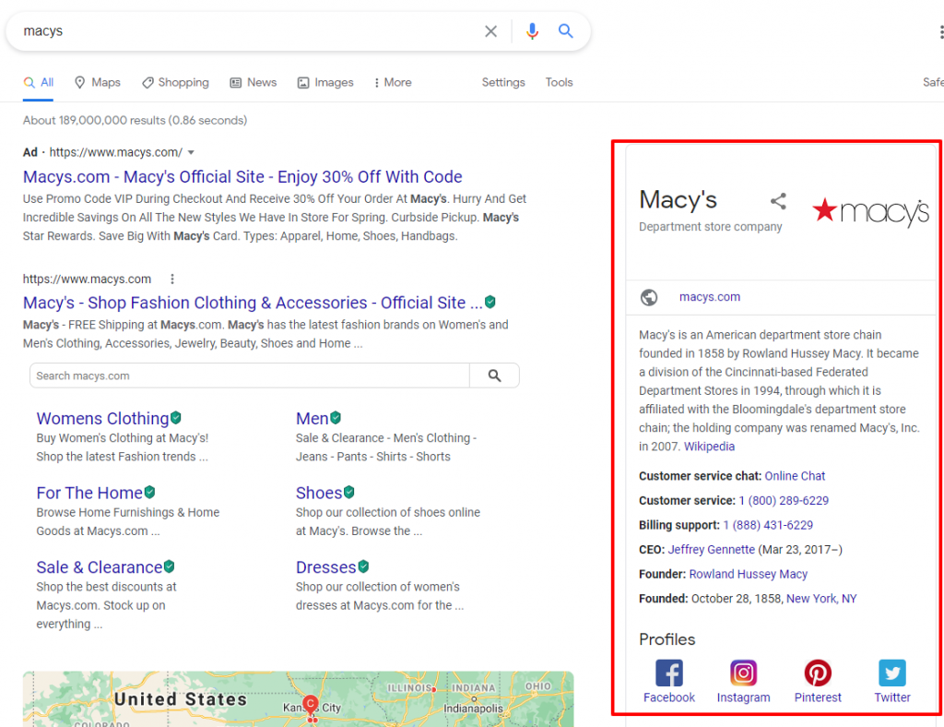Click the Macy's red star logo image
The width and height of the screenshot is (944, 727).
pos(870,211)
